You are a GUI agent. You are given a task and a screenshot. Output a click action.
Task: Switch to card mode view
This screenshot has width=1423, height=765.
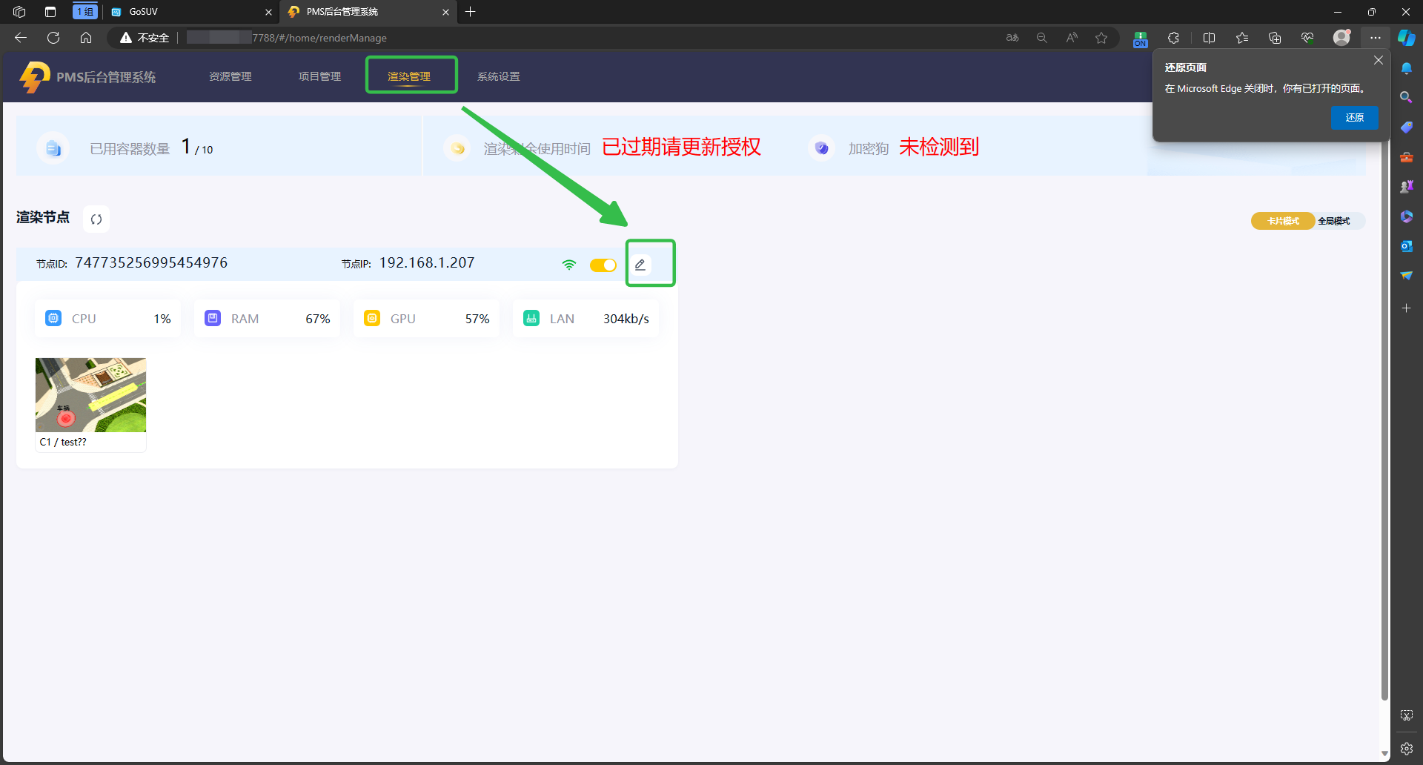[x=1283, y=221]
